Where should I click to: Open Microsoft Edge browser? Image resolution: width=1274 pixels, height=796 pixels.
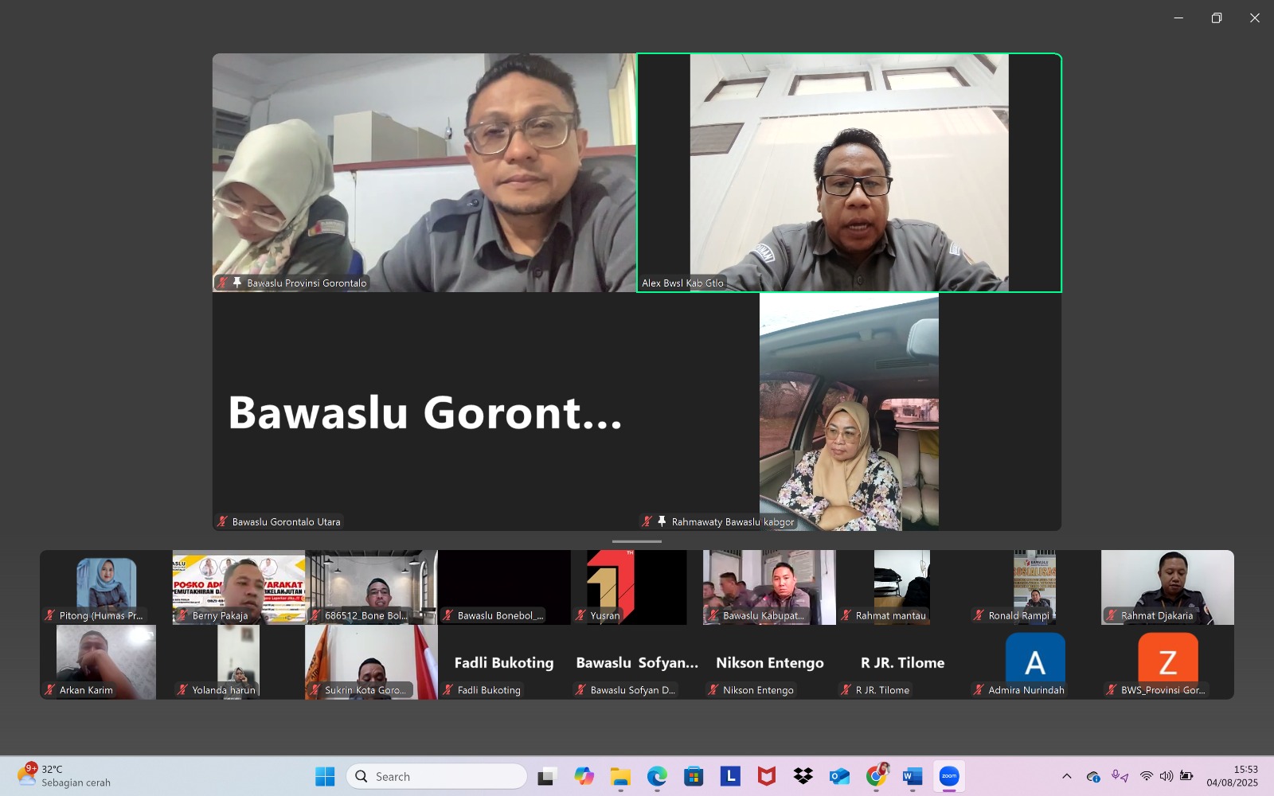(657, 776)
